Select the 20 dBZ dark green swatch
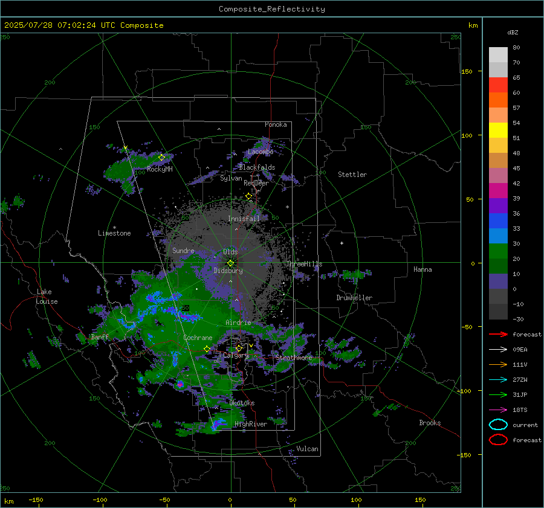 coord(498,266)
